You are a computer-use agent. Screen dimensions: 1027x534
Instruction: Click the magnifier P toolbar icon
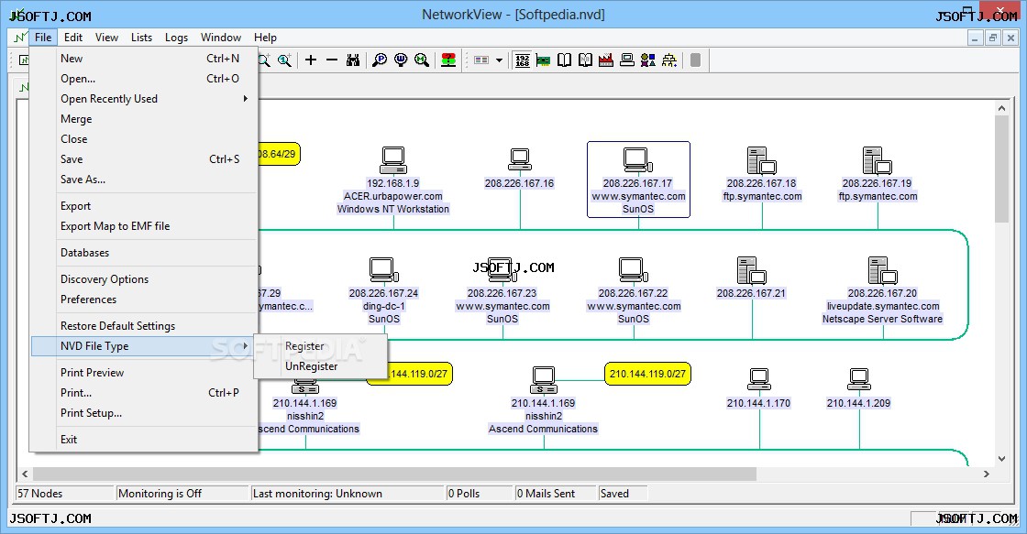pos(380,60)
